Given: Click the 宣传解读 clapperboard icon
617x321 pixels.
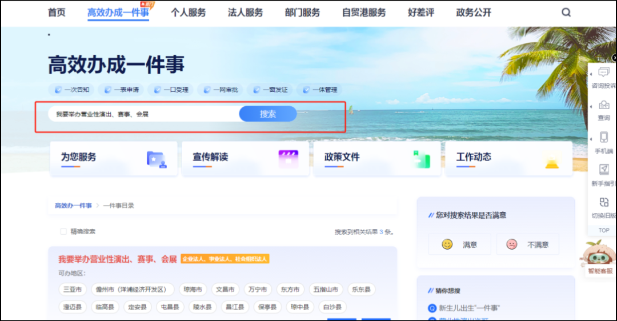Looking at the screenshot, I should tap(288, 159).
